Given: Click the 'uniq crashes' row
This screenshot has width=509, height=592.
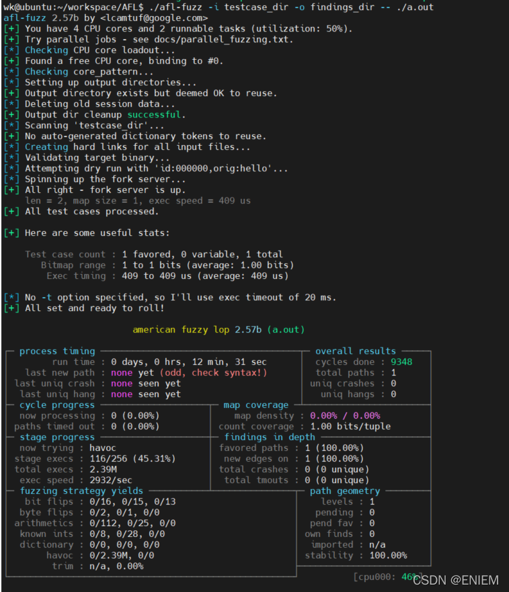Looking at the screenshot, I should (x=353, y=383).
